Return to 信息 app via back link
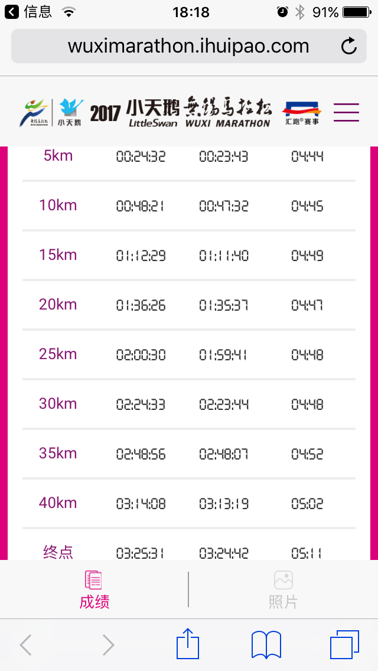 [x=30, y=12]
